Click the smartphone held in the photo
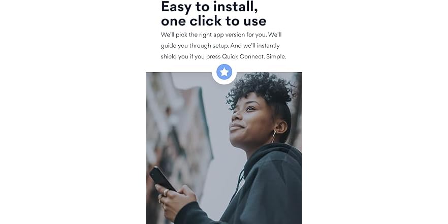 162,179
